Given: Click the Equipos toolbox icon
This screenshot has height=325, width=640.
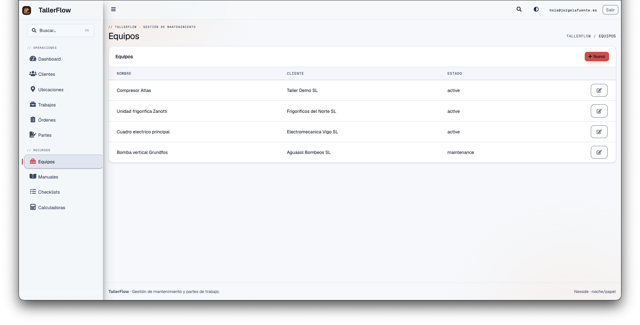Looking at the screenshot, I should click(33, 161).
